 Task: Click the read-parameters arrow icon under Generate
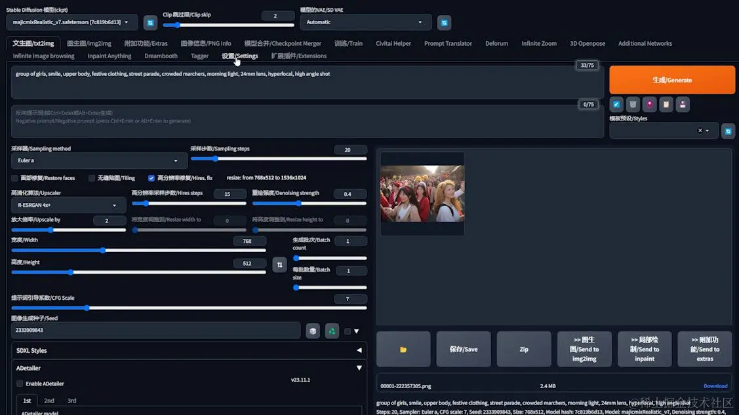click(616, 105)
